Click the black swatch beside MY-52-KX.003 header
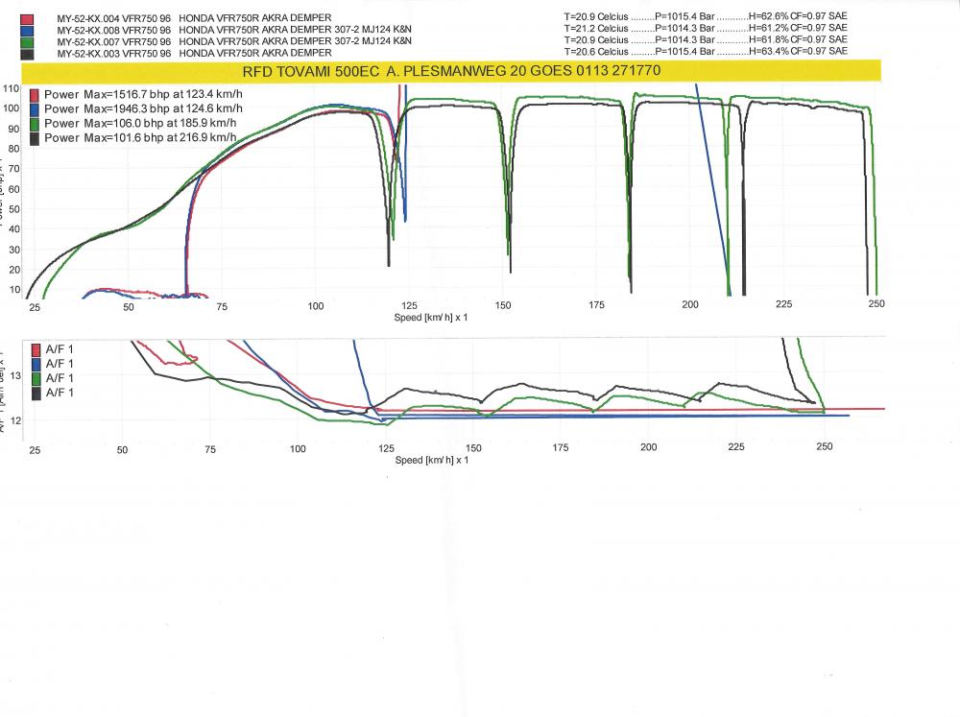 pyautogui.click(x=27, y=53)
